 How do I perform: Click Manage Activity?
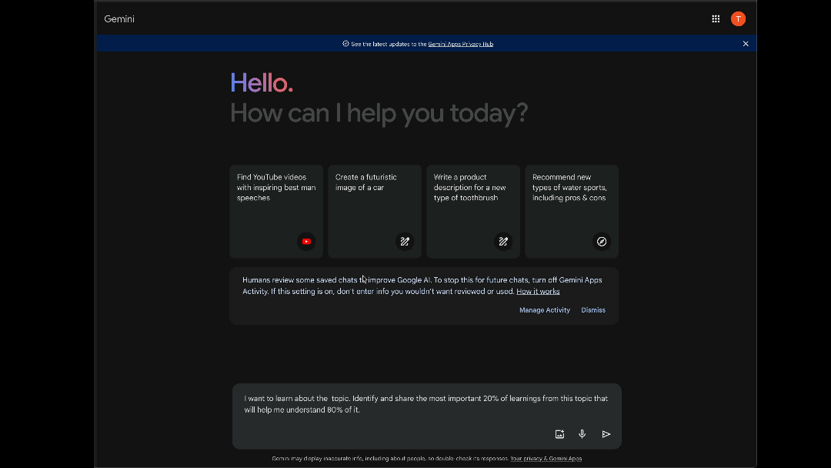[544, 310]
